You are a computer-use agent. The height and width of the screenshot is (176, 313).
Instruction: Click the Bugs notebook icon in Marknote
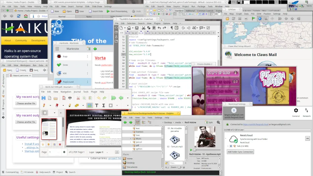click(59, 56)
